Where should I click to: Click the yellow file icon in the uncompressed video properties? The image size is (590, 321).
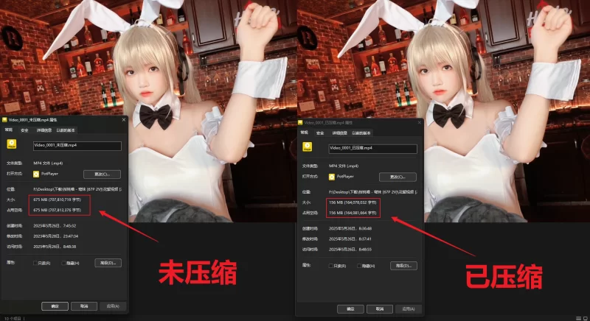13,145
